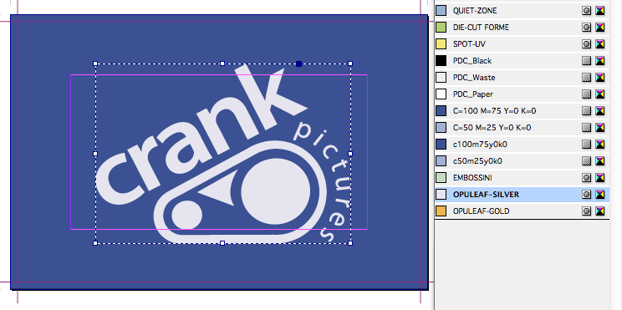This screenshot has height=310, width=622.
Task: Click the top-center selection handle of logo frame
Action: click(222, 64)
